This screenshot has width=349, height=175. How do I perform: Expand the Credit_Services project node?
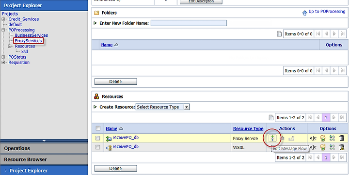coord(3,19)
